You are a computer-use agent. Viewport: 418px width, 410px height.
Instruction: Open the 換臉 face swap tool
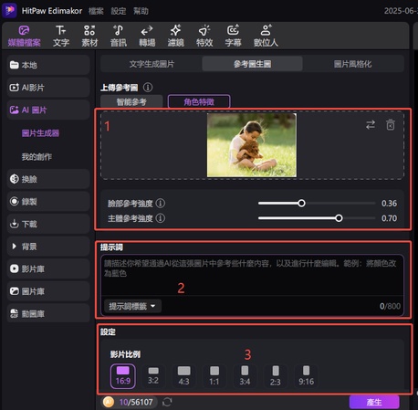(48, 179)
